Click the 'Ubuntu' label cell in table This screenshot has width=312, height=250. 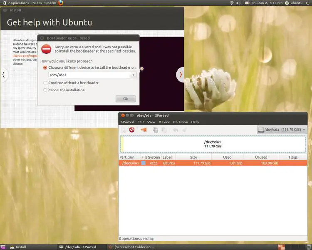tap(169, 163)
